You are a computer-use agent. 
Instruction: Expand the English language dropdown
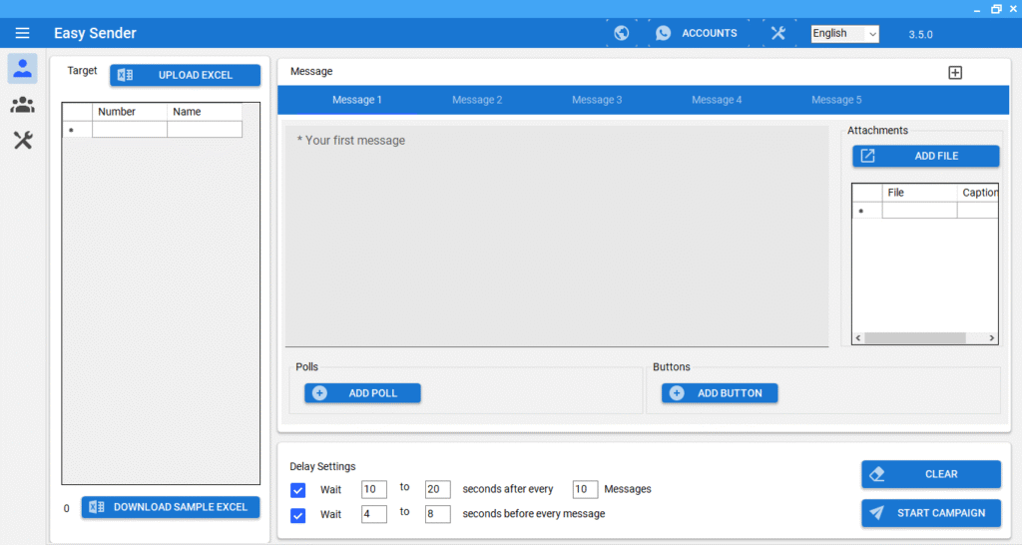tap(844, 34)
